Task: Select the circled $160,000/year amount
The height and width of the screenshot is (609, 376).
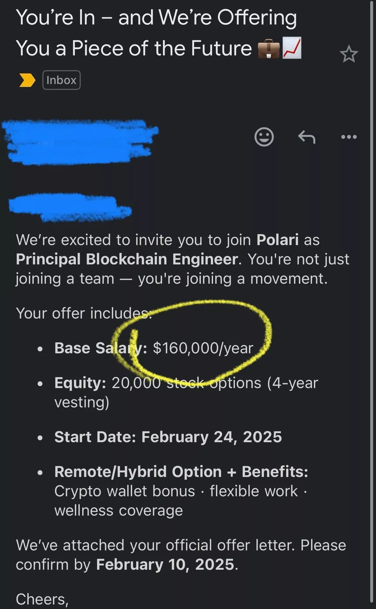Action: click(203, 348)
